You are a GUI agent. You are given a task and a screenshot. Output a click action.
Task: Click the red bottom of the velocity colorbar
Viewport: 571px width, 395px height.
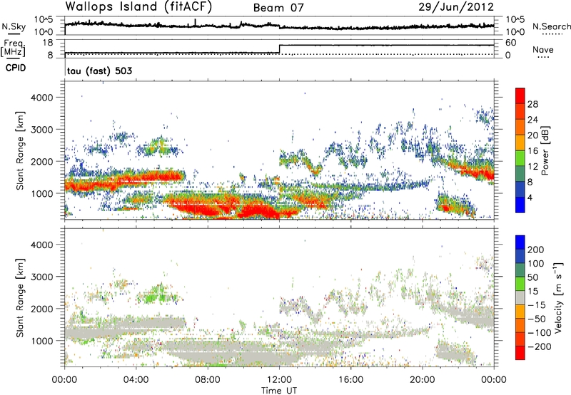[520, 353]
